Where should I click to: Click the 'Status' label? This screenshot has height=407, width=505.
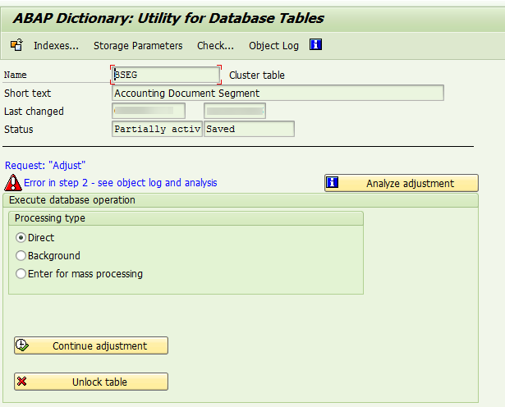tap(19, 130)
